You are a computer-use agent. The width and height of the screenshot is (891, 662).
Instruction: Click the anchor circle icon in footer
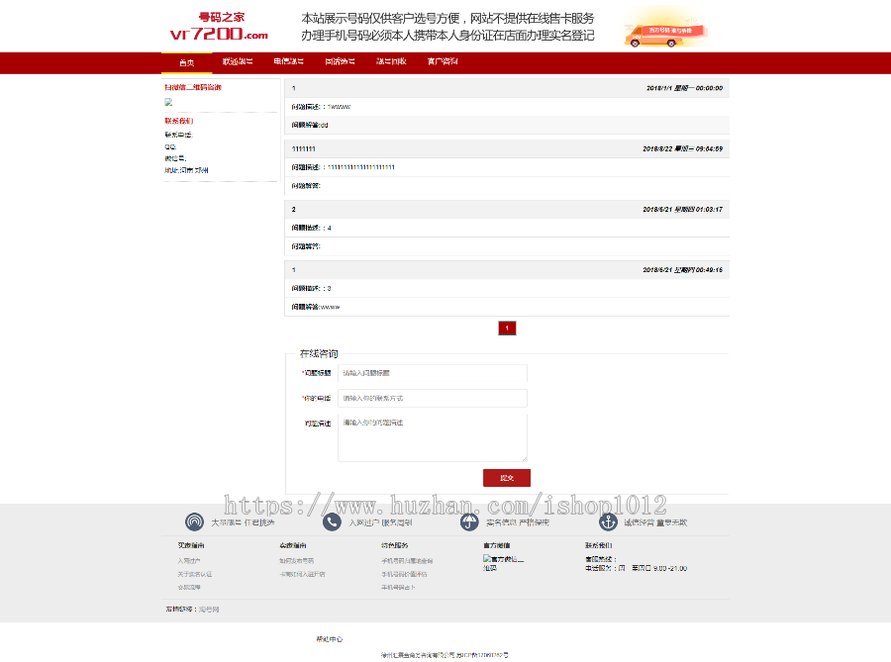click(608, 521)
